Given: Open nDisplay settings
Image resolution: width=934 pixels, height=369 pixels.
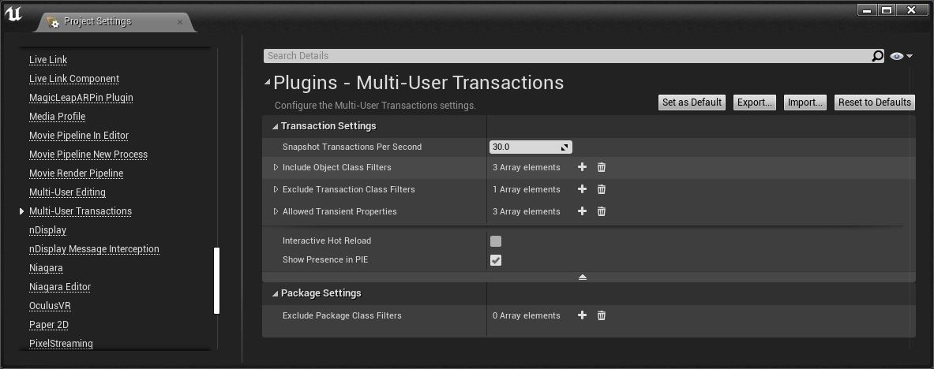Looking at the screenshot, I should [47, 230].
